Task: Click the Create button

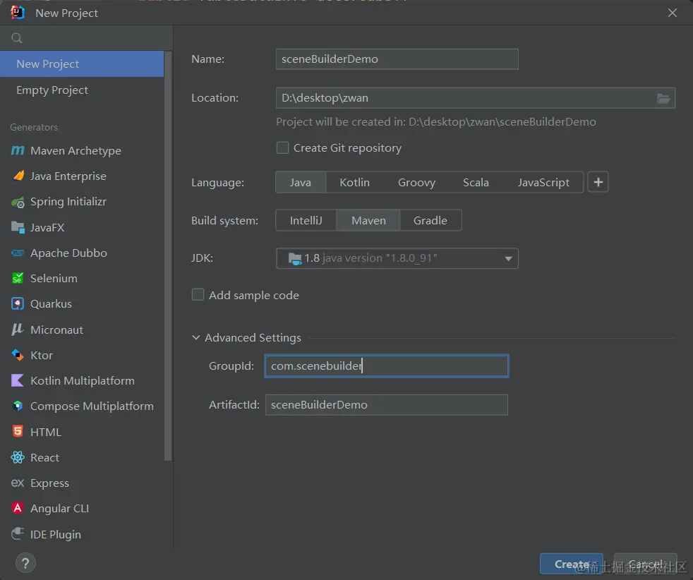Action: (570, 564)
